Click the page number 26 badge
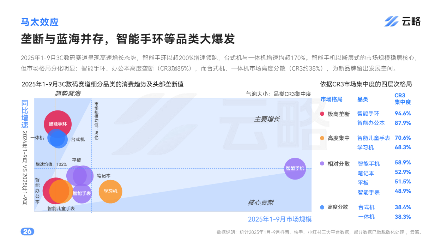This screenshot has height=248, width=441. pyautogui.click(x=28, y=231)
